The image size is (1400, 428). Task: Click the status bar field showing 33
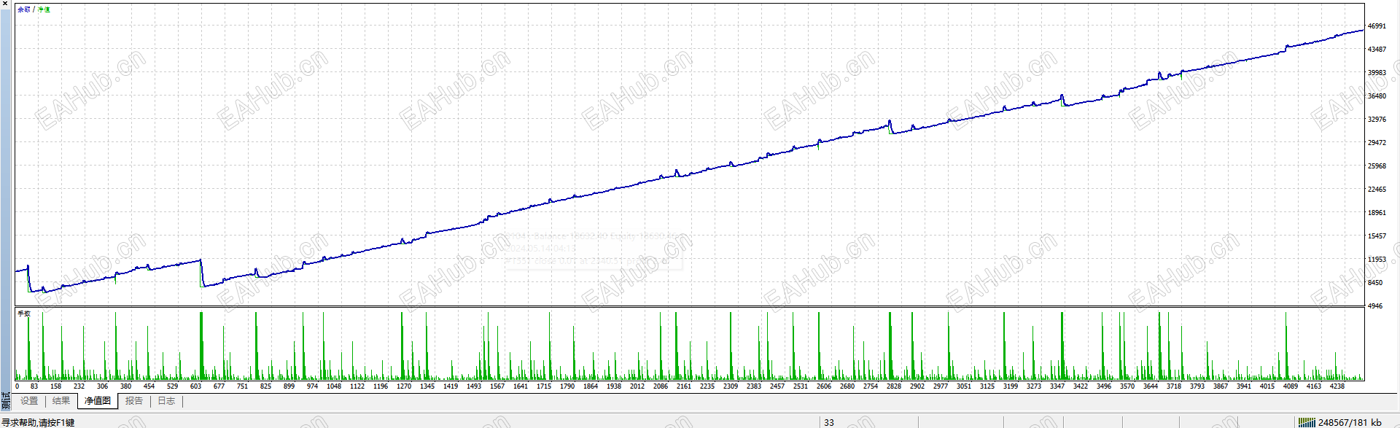coord(869,422)
